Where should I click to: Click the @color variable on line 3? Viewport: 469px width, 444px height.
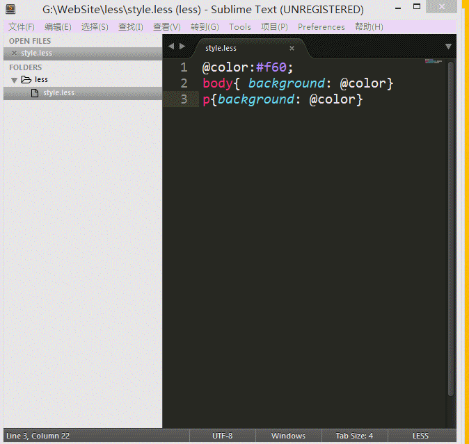(332, 99)
